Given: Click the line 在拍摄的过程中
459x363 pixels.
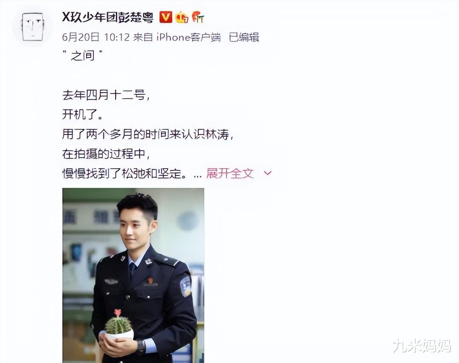Looking at the screenshot, I should (x=106, y=154).
